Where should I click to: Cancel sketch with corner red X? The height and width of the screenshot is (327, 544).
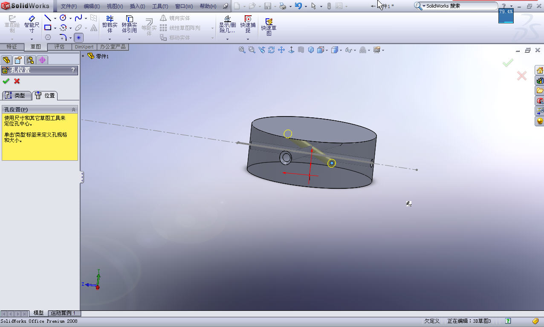point(521,76)
